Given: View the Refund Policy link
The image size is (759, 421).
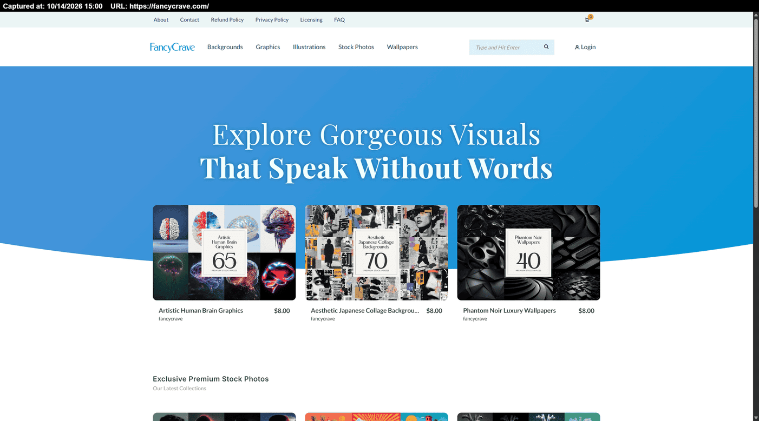Looking at the screenshot, I should click(227, 19).
